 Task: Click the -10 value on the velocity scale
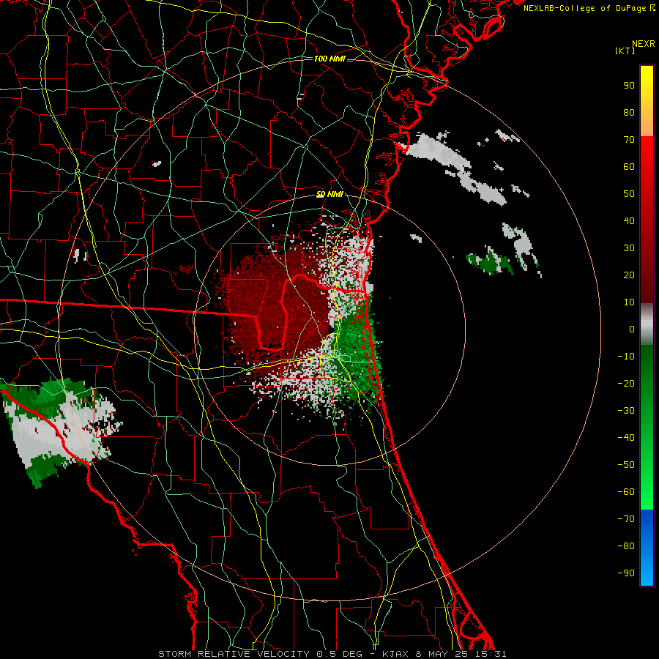pos(626,357)
